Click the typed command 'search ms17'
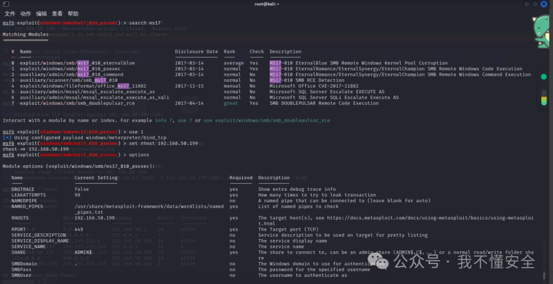 tap(144, 23)
